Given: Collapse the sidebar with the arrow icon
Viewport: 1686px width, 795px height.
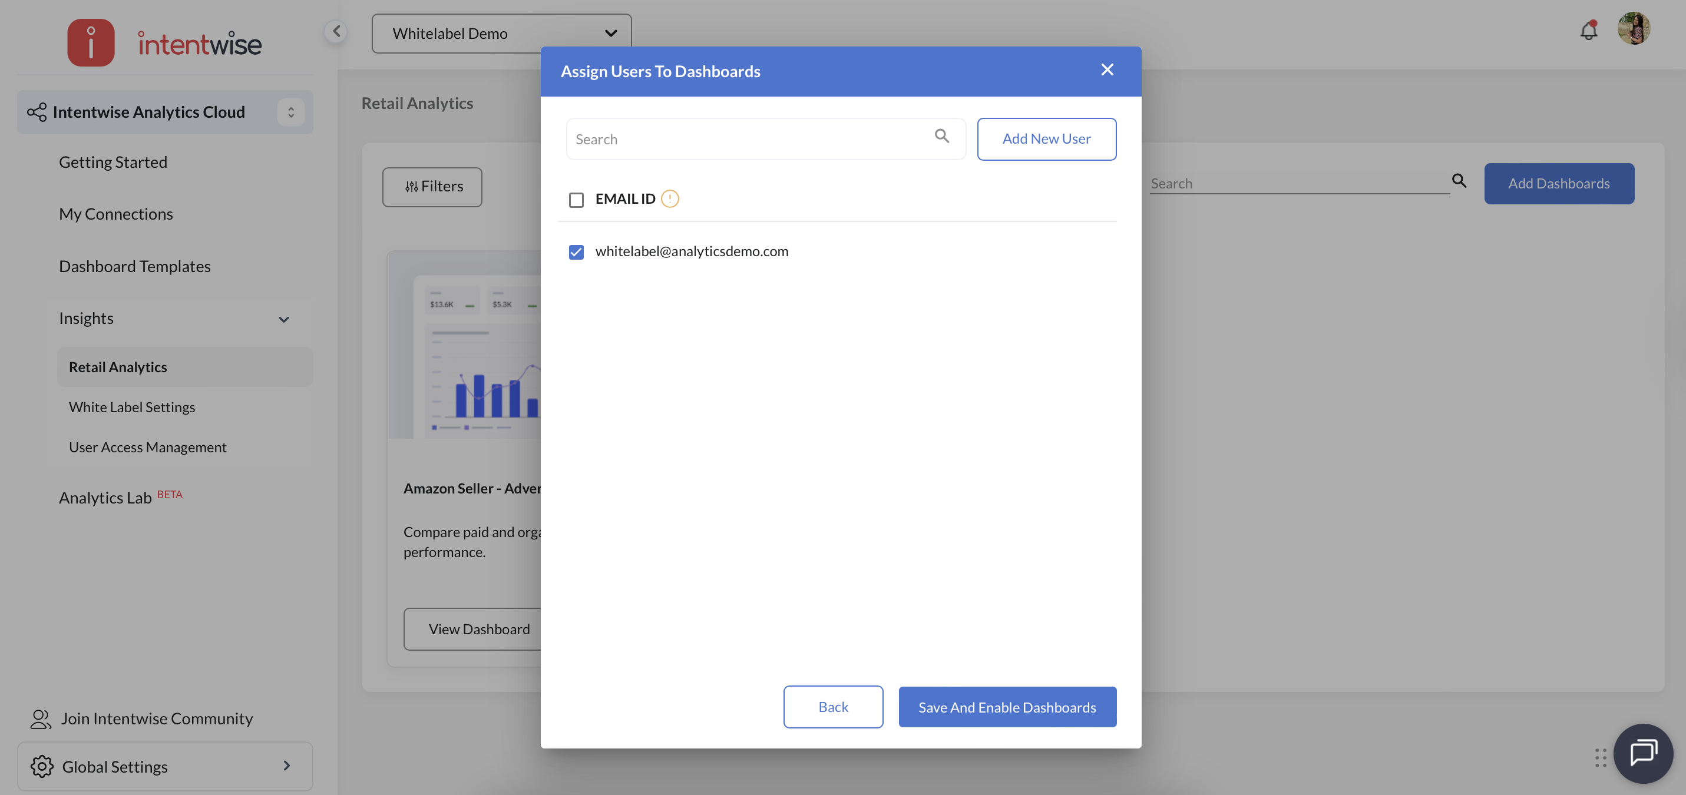Looking at the screenshot, I should [336, 31].
